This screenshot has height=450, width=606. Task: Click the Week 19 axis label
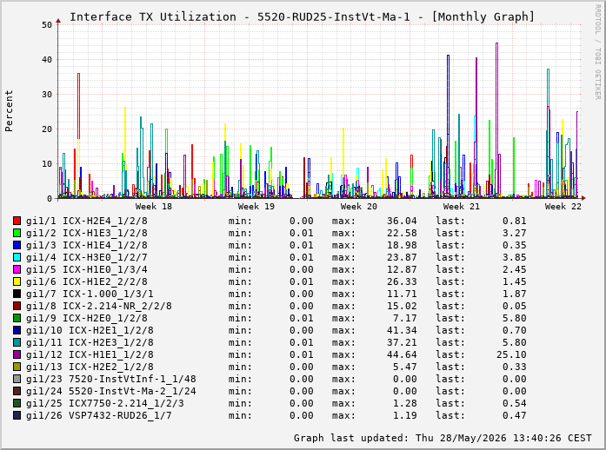coord(256,206)
